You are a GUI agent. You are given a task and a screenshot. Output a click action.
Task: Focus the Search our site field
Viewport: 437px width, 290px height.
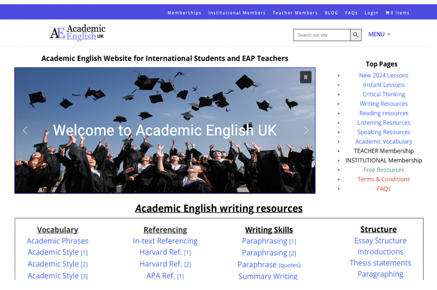pyautogui.click(x=322, y=35)
